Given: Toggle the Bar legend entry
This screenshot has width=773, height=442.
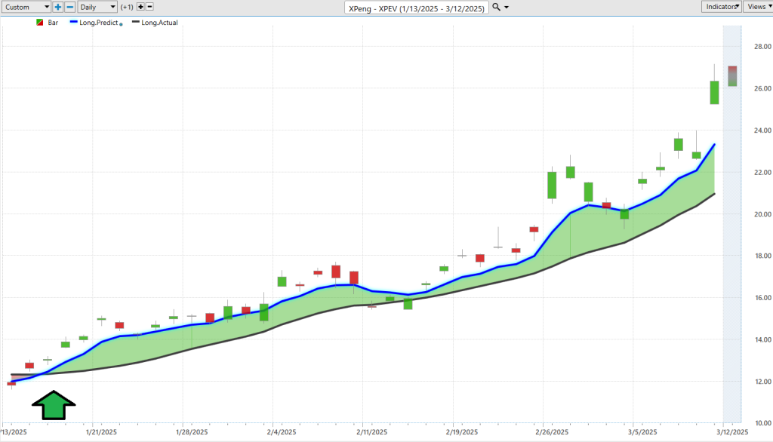Looking at the screenshot, I should pyautogui.click(x=53, y=23).
